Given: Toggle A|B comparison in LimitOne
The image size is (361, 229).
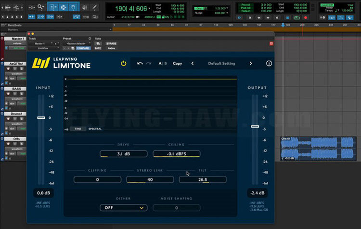Looking at the screenshot, I should click(x=163, y=64).
